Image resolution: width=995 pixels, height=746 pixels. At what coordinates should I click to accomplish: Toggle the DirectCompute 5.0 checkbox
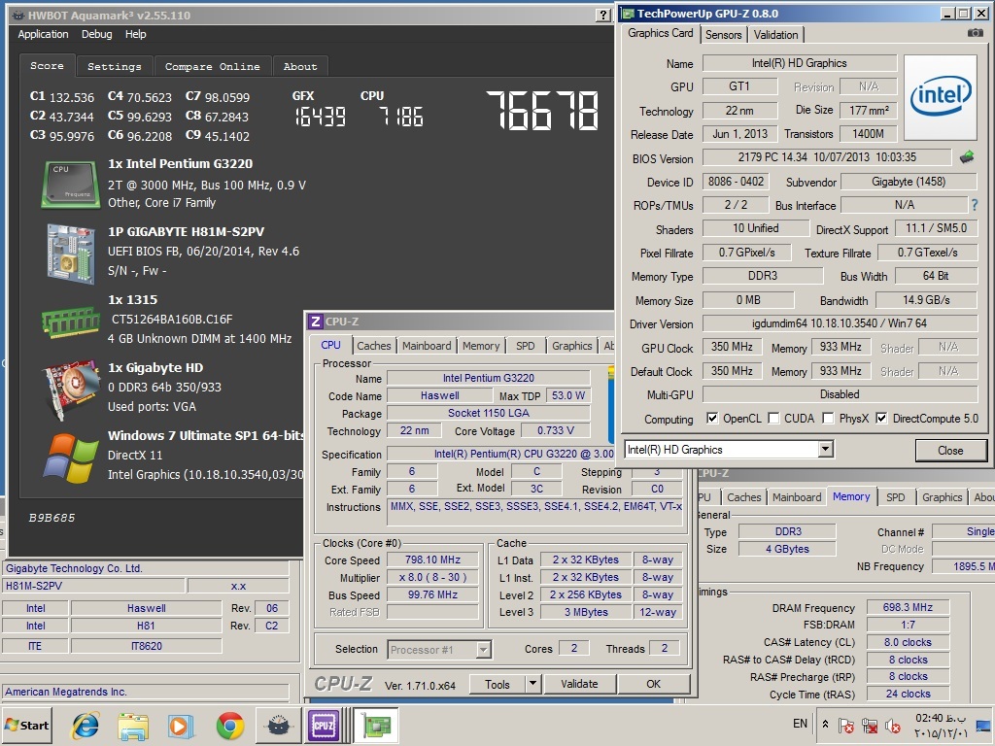pos(881,418)
